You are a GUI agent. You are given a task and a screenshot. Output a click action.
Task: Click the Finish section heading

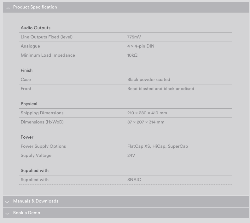26,71
